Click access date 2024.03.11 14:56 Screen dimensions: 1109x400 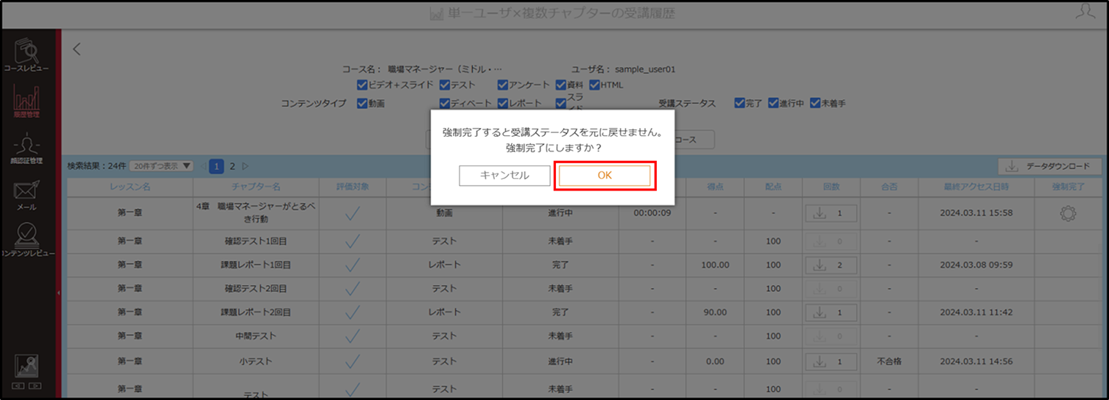pos(976,361)
